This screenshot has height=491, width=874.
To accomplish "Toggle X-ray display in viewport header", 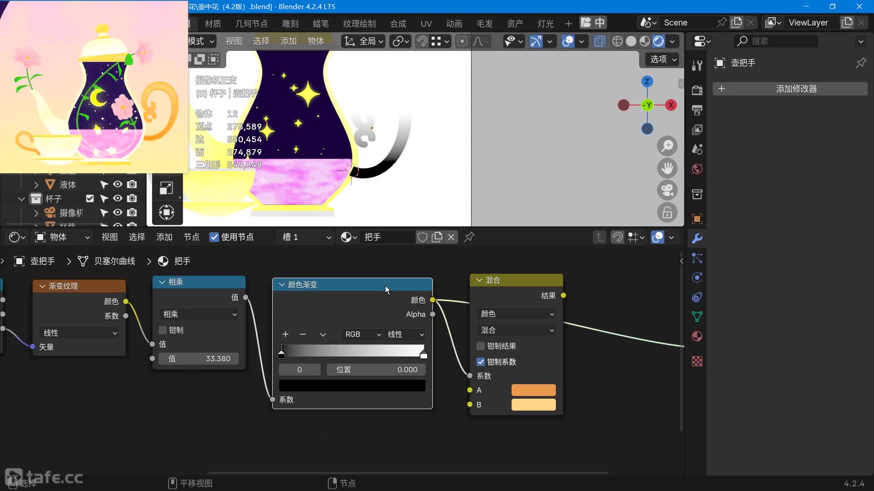I will [600, 41].
